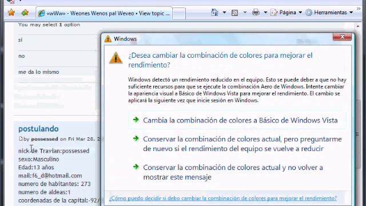Screen dimensions: 366x206
Task: Choose Cambia la combinación a Básico de Windows Vista
Action: coord(237,120)
